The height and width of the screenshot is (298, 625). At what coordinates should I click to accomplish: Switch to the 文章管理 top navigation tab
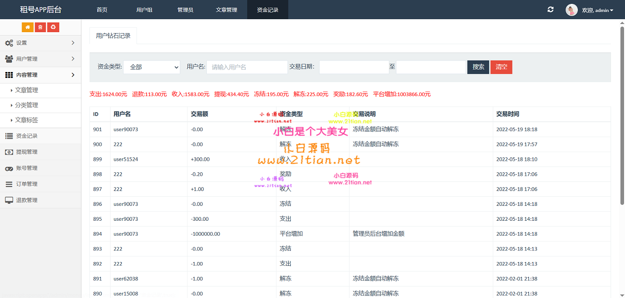click(226, 10)
